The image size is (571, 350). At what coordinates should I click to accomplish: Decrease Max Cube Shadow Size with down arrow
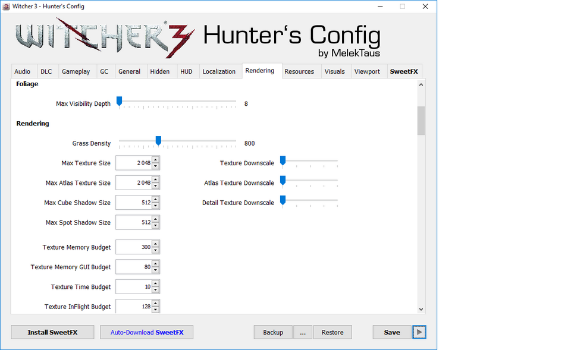point(155,206)
